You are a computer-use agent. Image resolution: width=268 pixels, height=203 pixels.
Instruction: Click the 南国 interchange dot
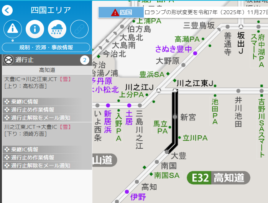click(x=157, y=162)
